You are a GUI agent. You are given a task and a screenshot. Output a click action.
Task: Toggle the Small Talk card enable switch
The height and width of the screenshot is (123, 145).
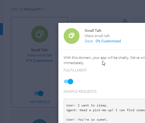tap(39, 93)
